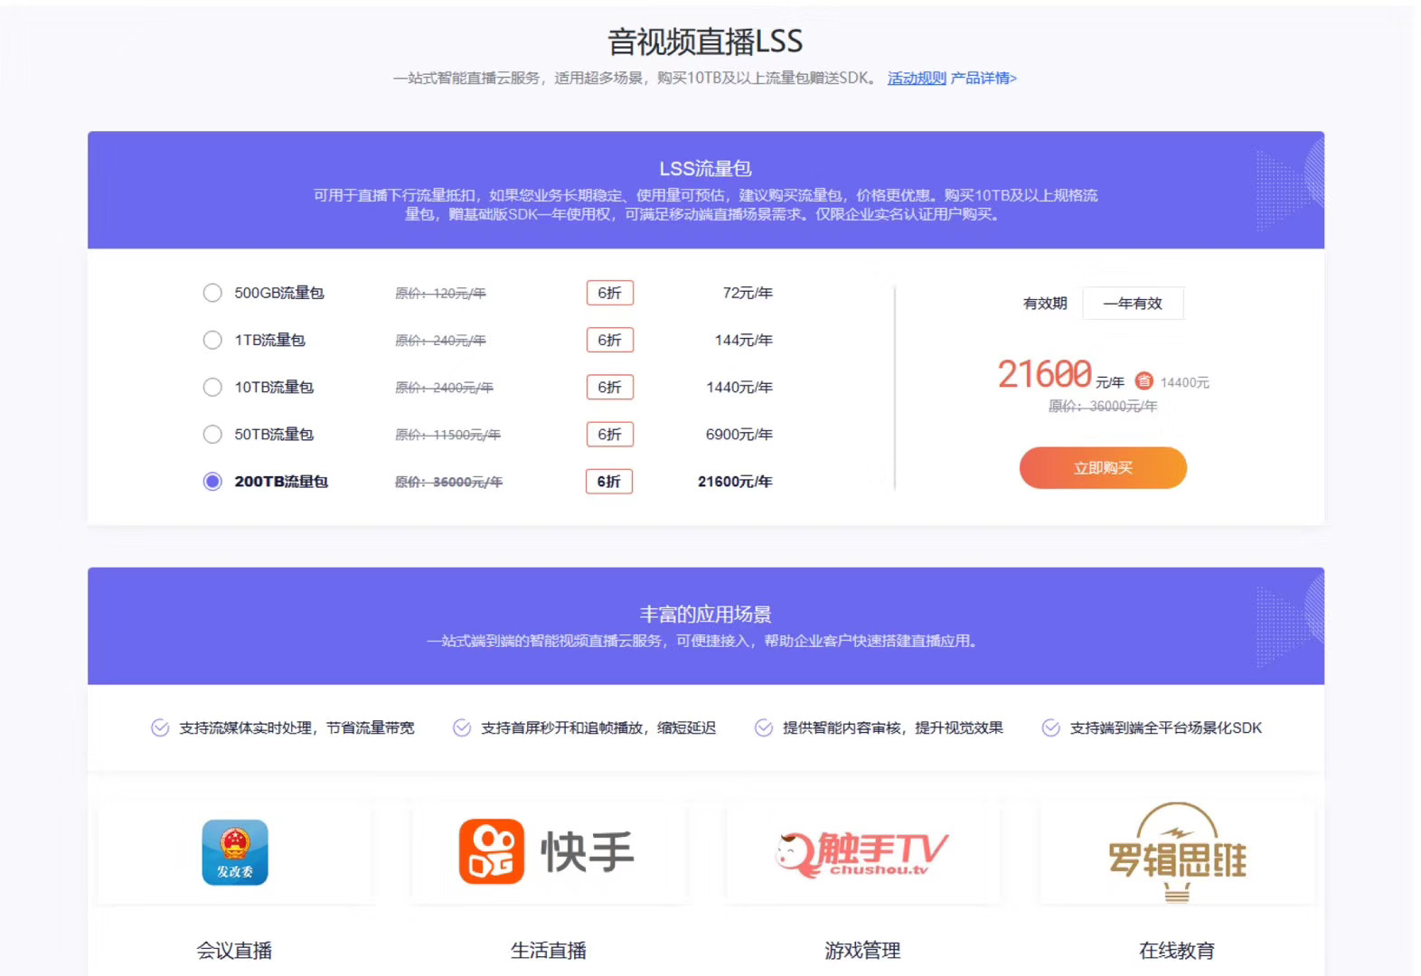Click checkmark icon beside 提供智能内容审核
1421x976 pixels.
point(764,728)
